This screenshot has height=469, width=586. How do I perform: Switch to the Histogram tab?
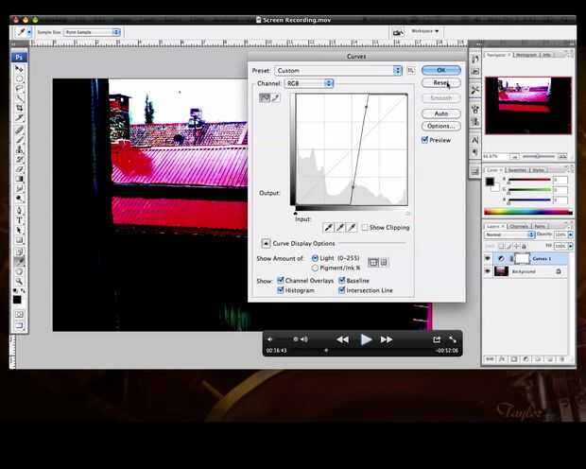526,55
